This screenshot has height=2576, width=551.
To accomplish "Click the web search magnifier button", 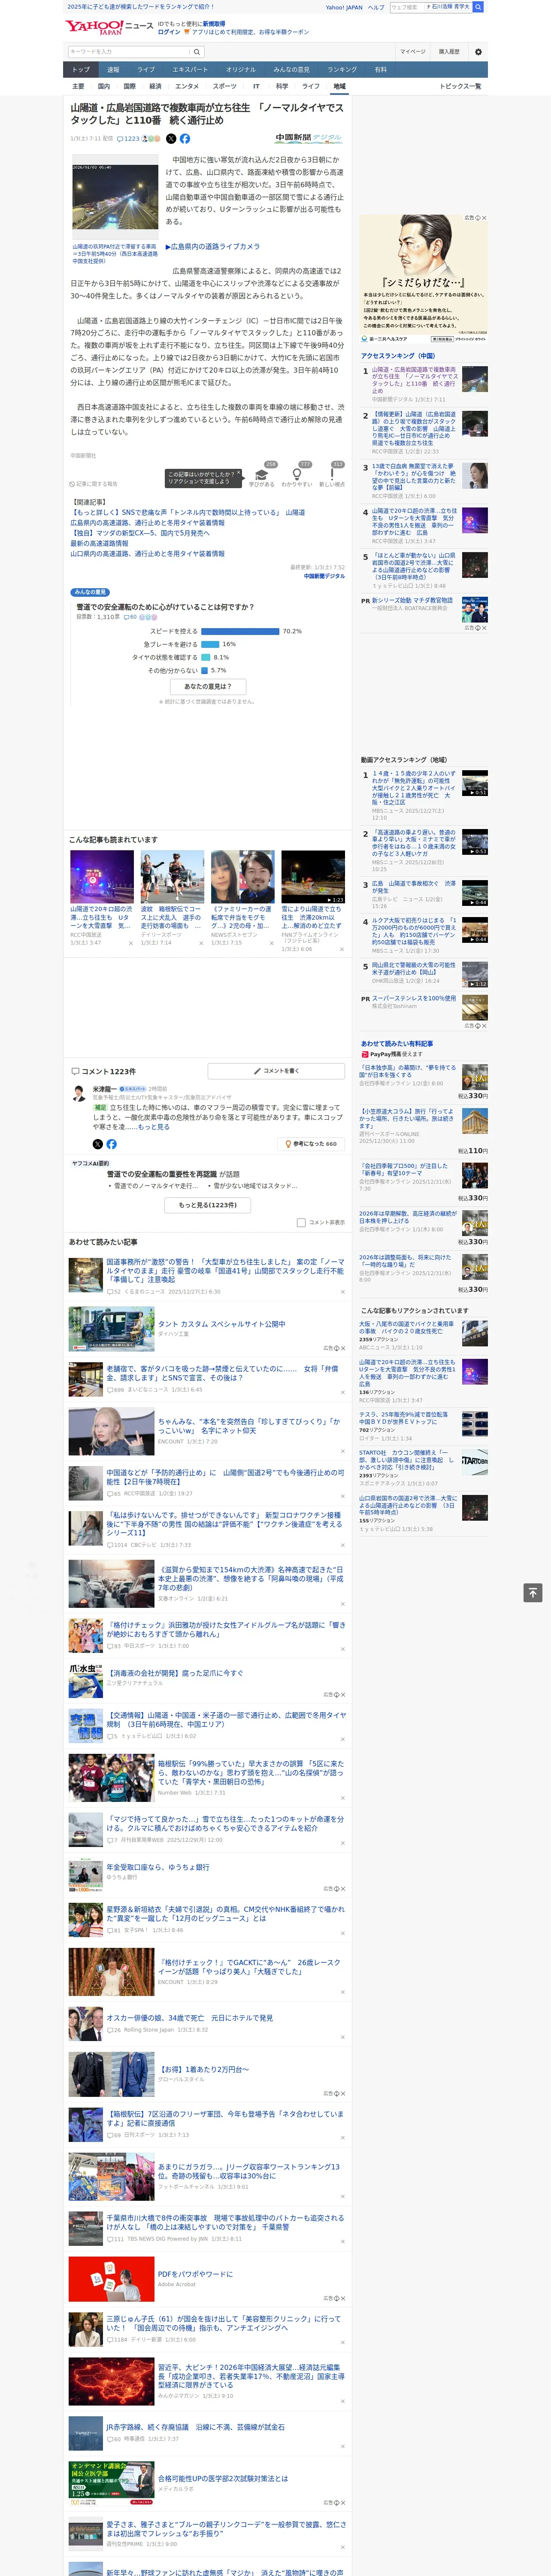I will [478, 7].
